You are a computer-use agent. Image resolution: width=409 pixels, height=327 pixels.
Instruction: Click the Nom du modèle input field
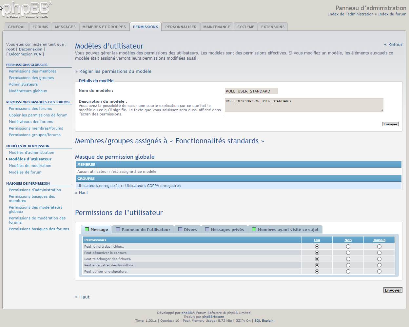point(251,91)
